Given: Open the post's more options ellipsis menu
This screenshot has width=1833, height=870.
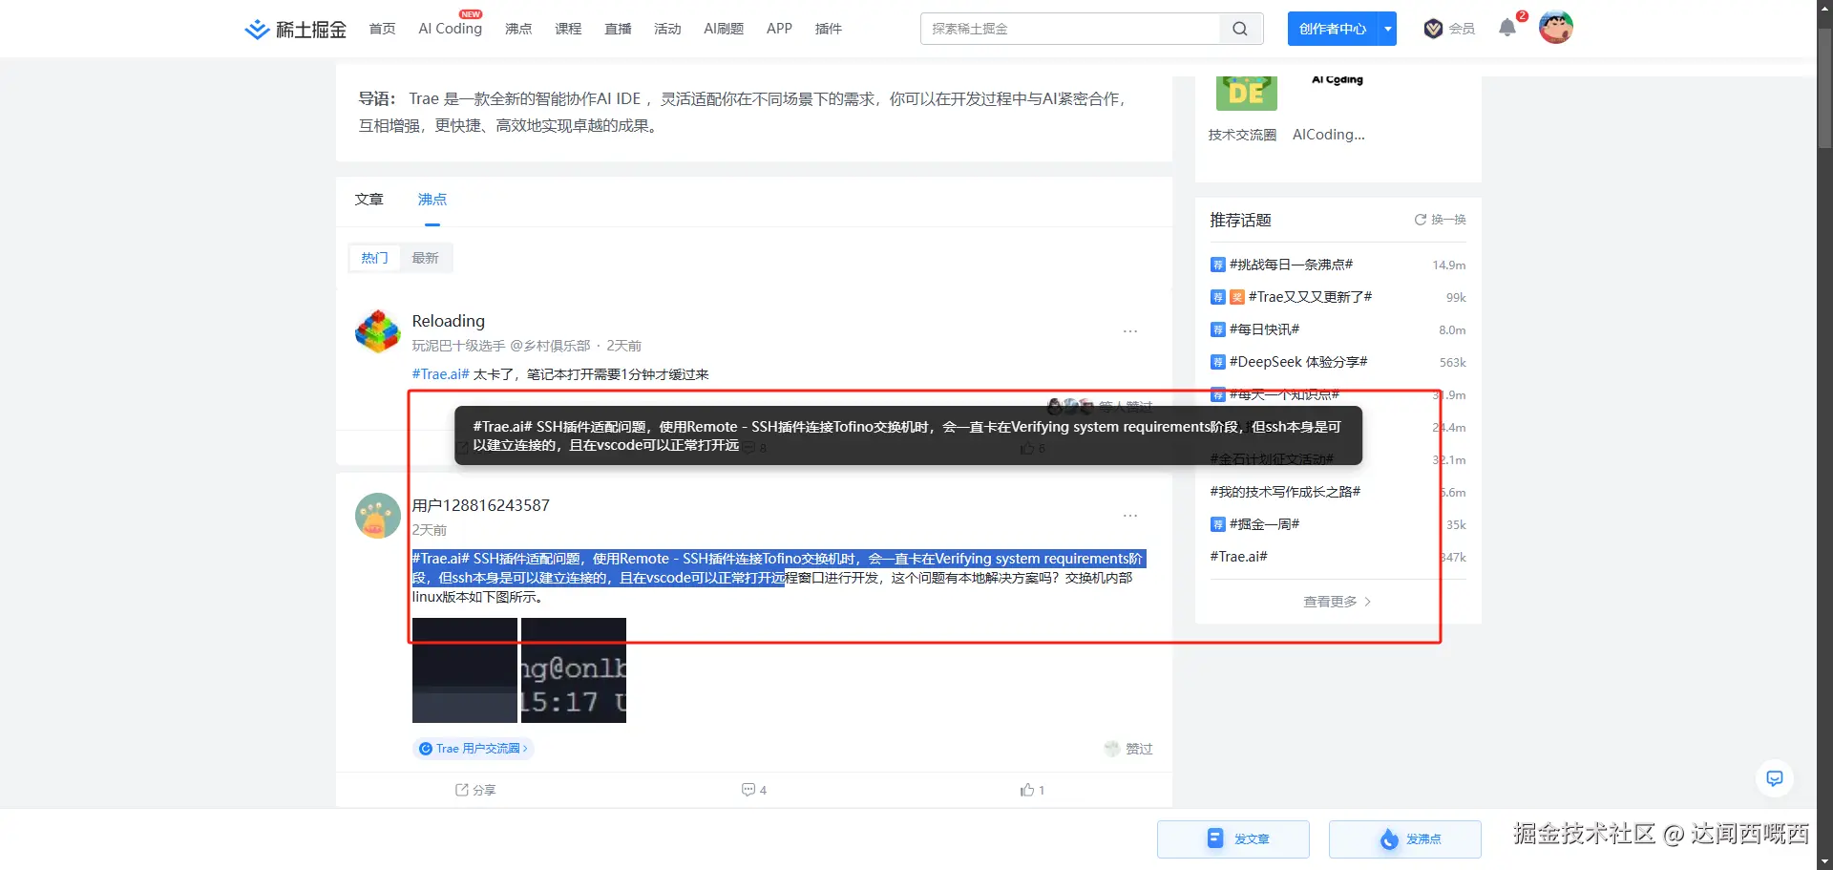Looking at the screenshot, I should [1130, 515].
